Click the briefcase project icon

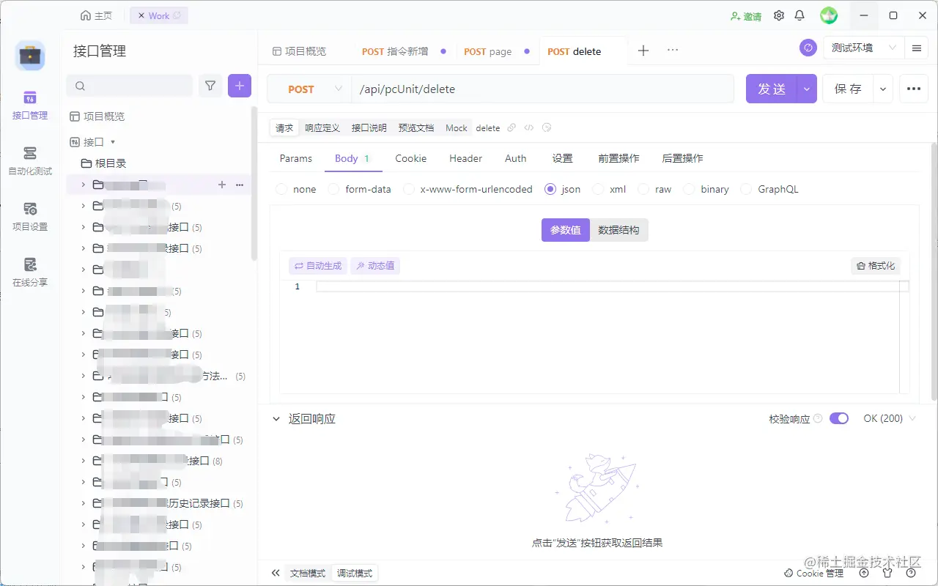click(x=30, y=56)
